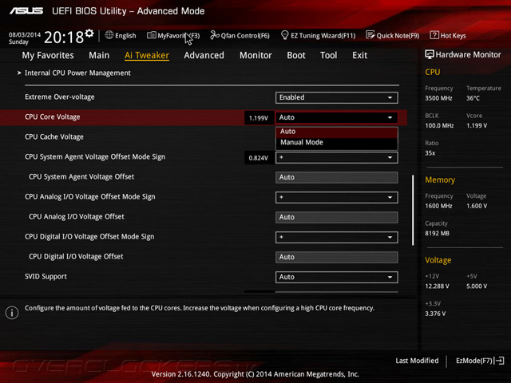Click the English language button
Image resolution: width=511 pixels, height=383 pixels.
click(121, 35)
